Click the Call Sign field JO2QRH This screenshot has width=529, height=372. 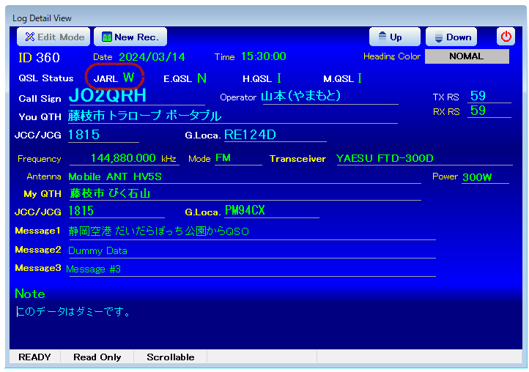pyautogui.click(x=108, y=96)
